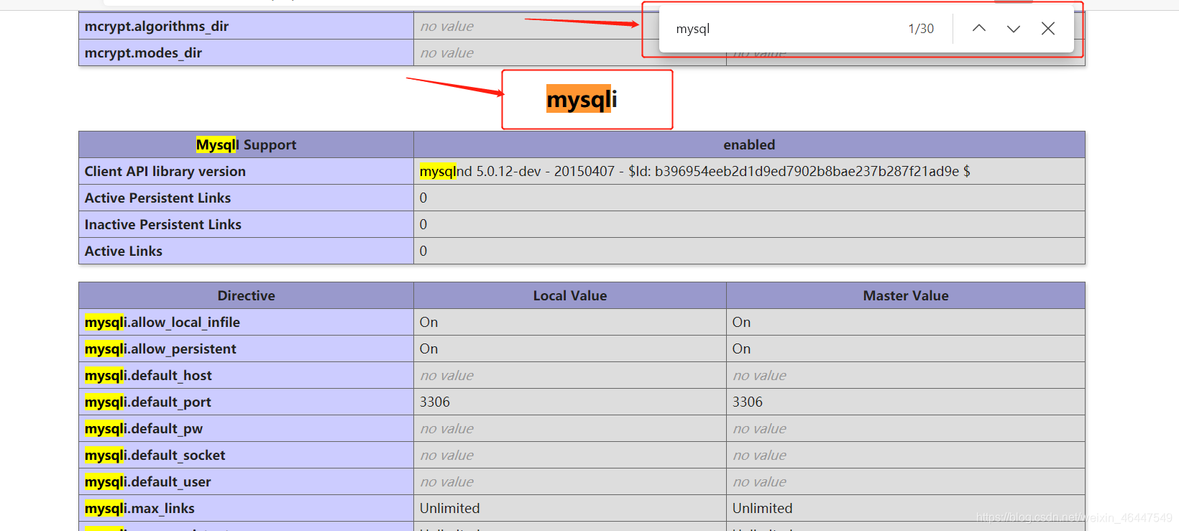Click no value local cell for mcrypt.modes_dir
Image resolution: width=1179 pixels, height=531 pixels.
tap(447, 52)
